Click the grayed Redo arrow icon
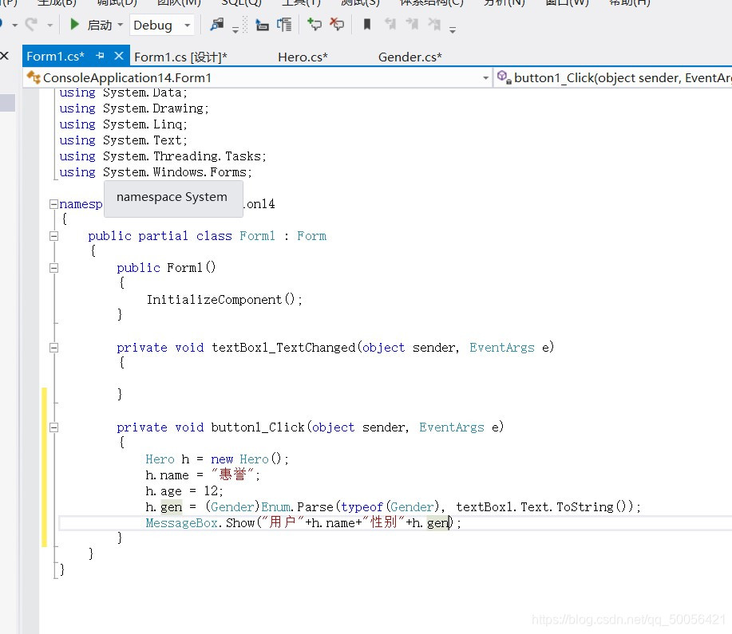Viewport: 732px width, 634px height. [x=31, y=24]
